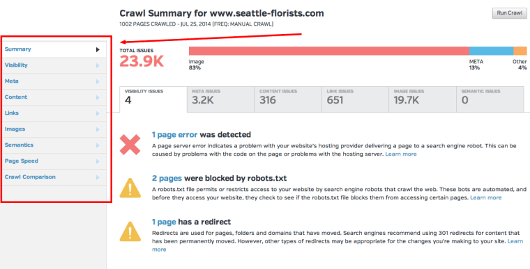Switch to the Meta Issues tab

tap(221, 99)
